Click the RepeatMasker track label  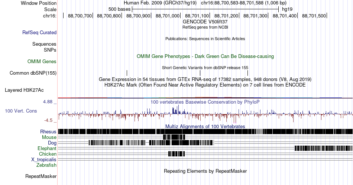(41, 176)
